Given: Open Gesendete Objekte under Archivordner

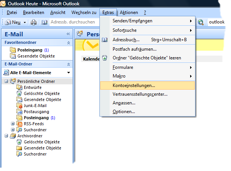Looking at the screenshot, I should [42, 148].
